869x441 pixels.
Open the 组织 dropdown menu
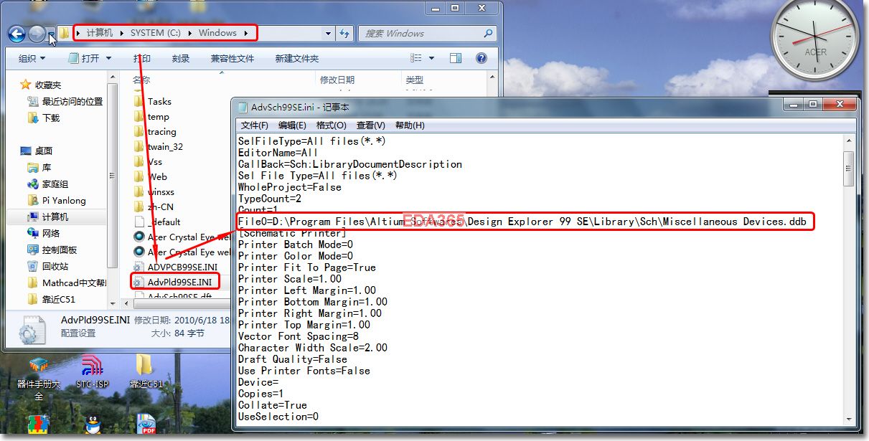pyautogui.click(x=32, y=59)
